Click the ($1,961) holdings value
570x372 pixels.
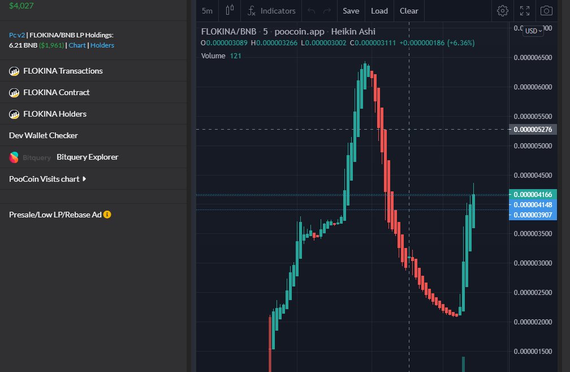click(x=51, y=45)
